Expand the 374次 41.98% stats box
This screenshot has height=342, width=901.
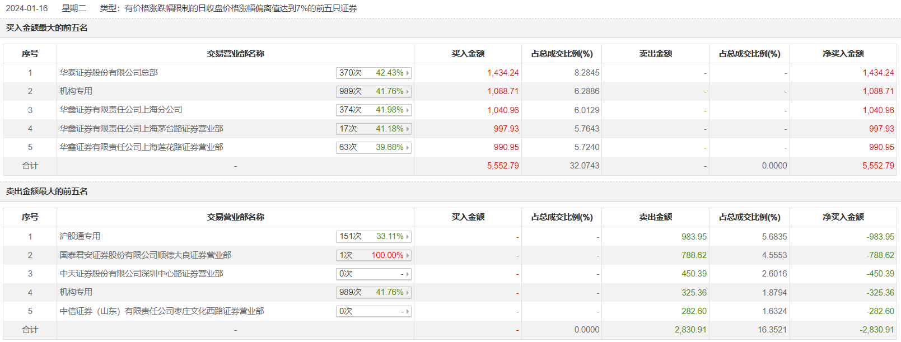pyautogui.click(x=374, y=110)
